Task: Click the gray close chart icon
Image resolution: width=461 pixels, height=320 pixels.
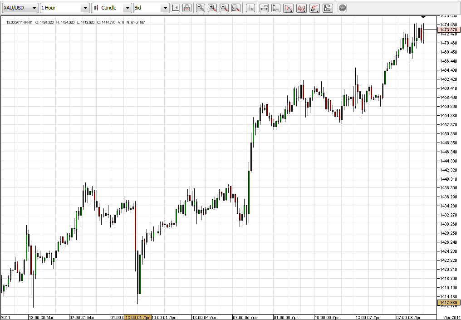Action: click(x=342, y=8)
